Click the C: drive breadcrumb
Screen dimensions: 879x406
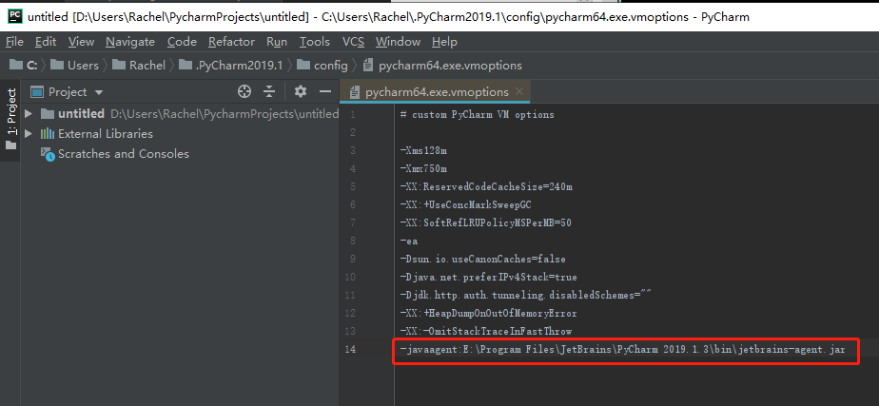pos(24,66)
